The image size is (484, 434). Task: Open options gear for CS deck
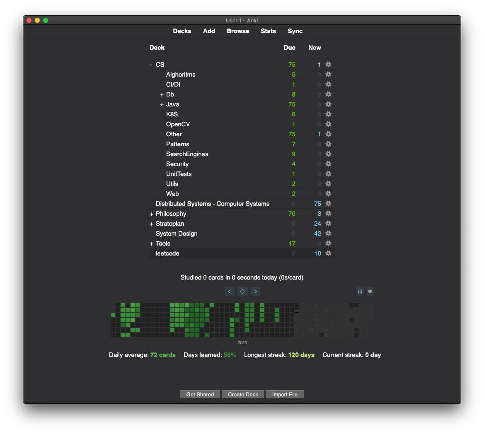pyautogui.click(x=328, y=65)
